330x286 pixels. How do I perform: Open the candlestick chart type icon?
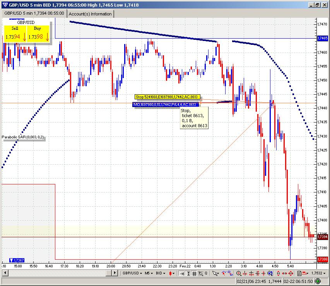tap(170, 273)
